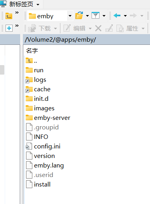Click the Delete X icon
Image resolution: width=150 pixels, height=204 pixels.
point(98,28)
